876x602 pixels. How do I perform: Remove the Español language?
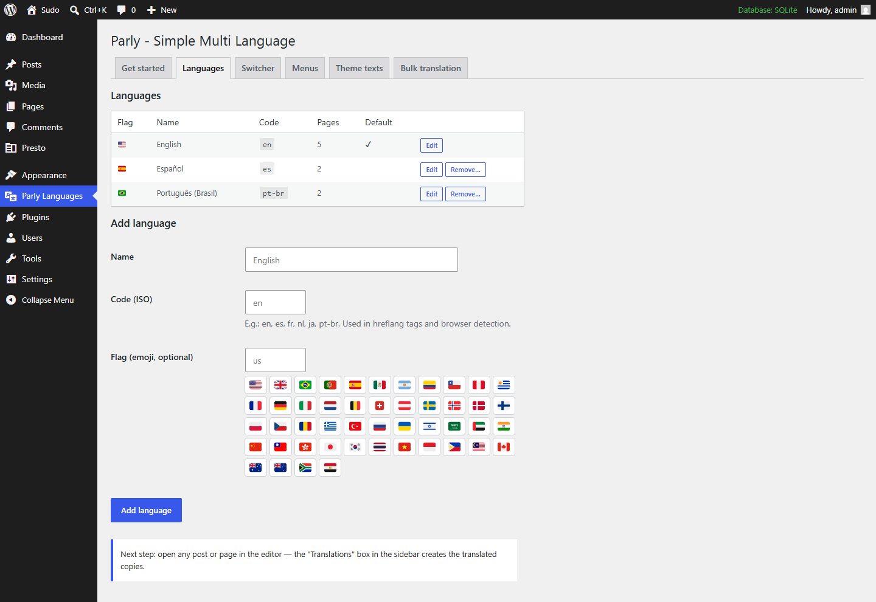[x=465, y=170]
